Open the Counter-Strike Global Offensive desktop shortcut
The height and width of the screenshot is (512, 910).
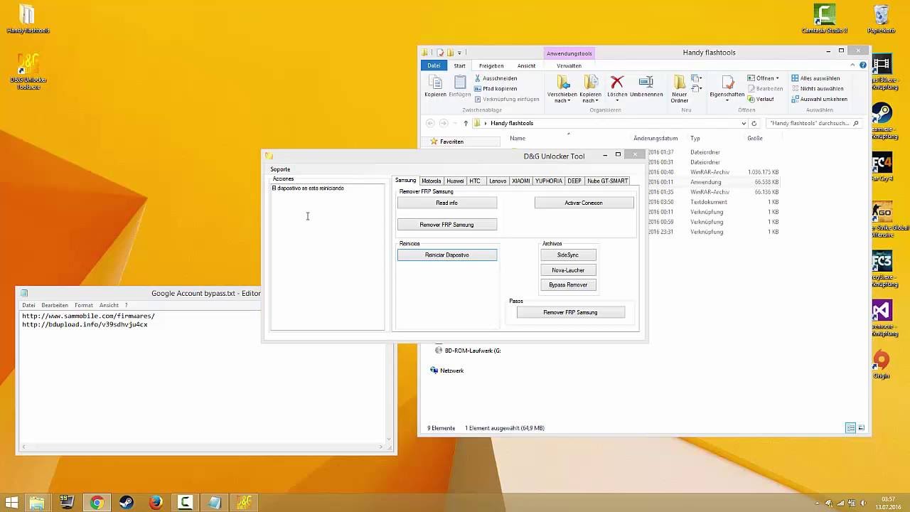[x=882, y=220]
